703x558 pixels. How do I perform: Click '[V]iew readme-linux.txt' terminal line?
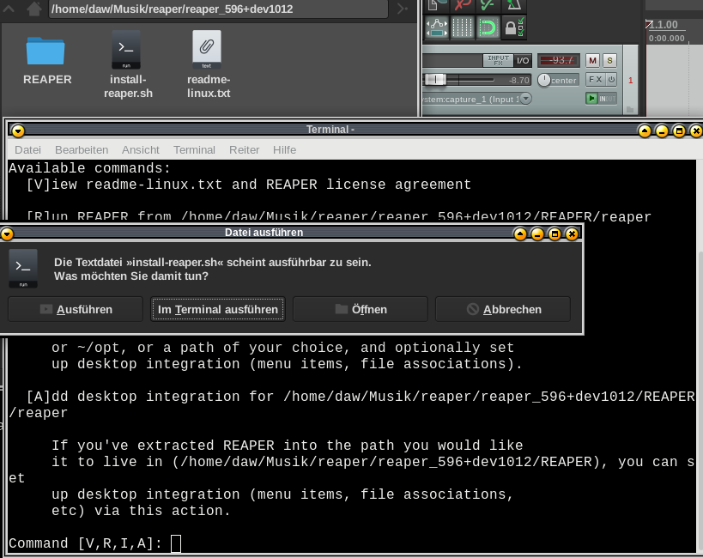tap(249, 185)
